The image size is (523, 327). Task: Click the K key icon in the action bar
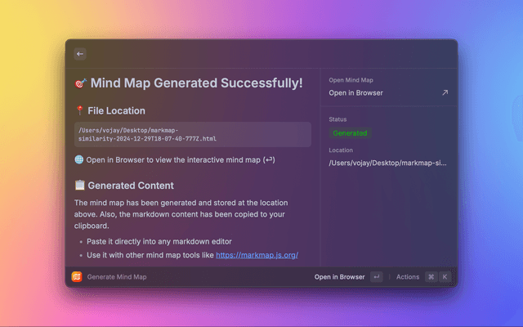pos(445,277)
